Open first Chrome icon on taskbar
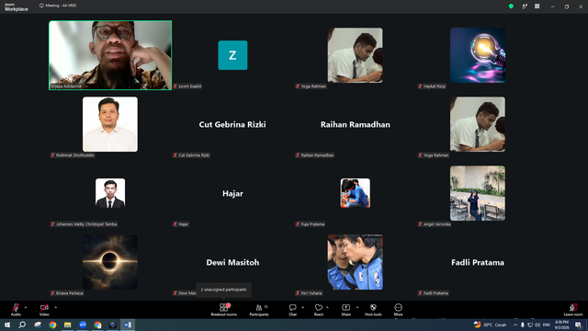Image resolution: width=588 pixels, height=331 pixels. click(x=52, y=325)
